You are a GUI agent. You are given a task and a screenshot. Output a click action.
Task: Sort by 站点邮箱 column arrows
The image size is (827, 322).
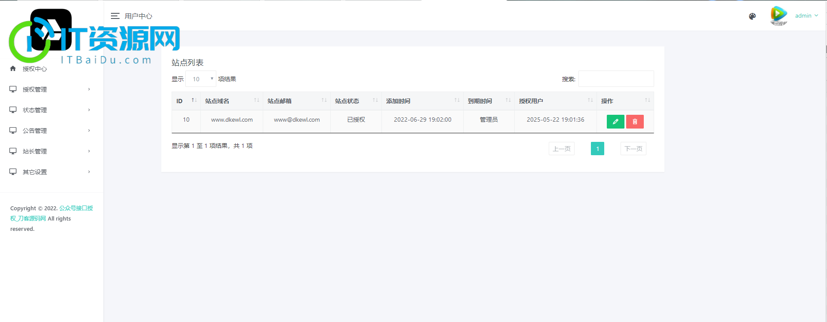pyautogui.click(x=324, y=100)
